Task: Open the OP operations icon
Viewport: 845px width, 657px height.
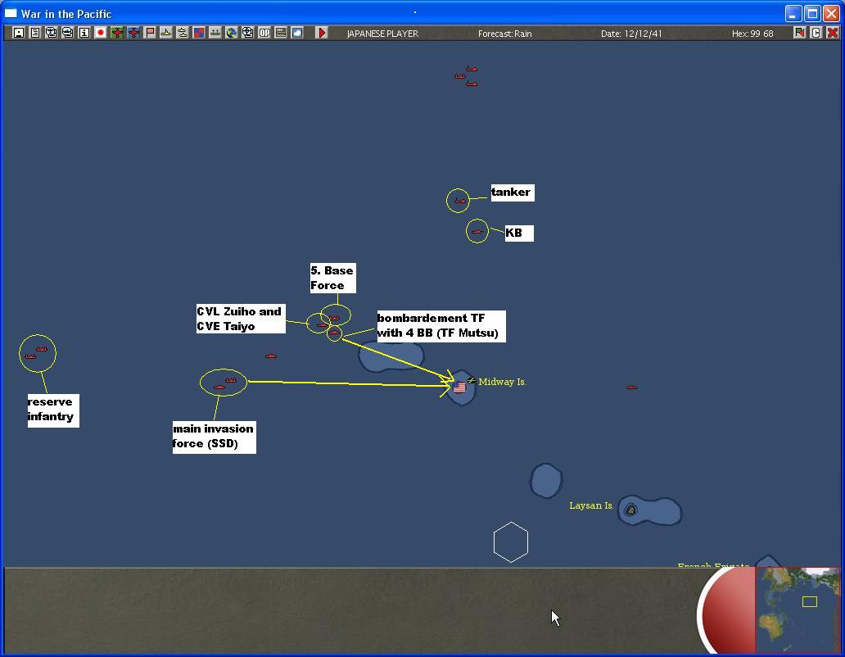Action: pyautogui.click(x=264, y=33)
